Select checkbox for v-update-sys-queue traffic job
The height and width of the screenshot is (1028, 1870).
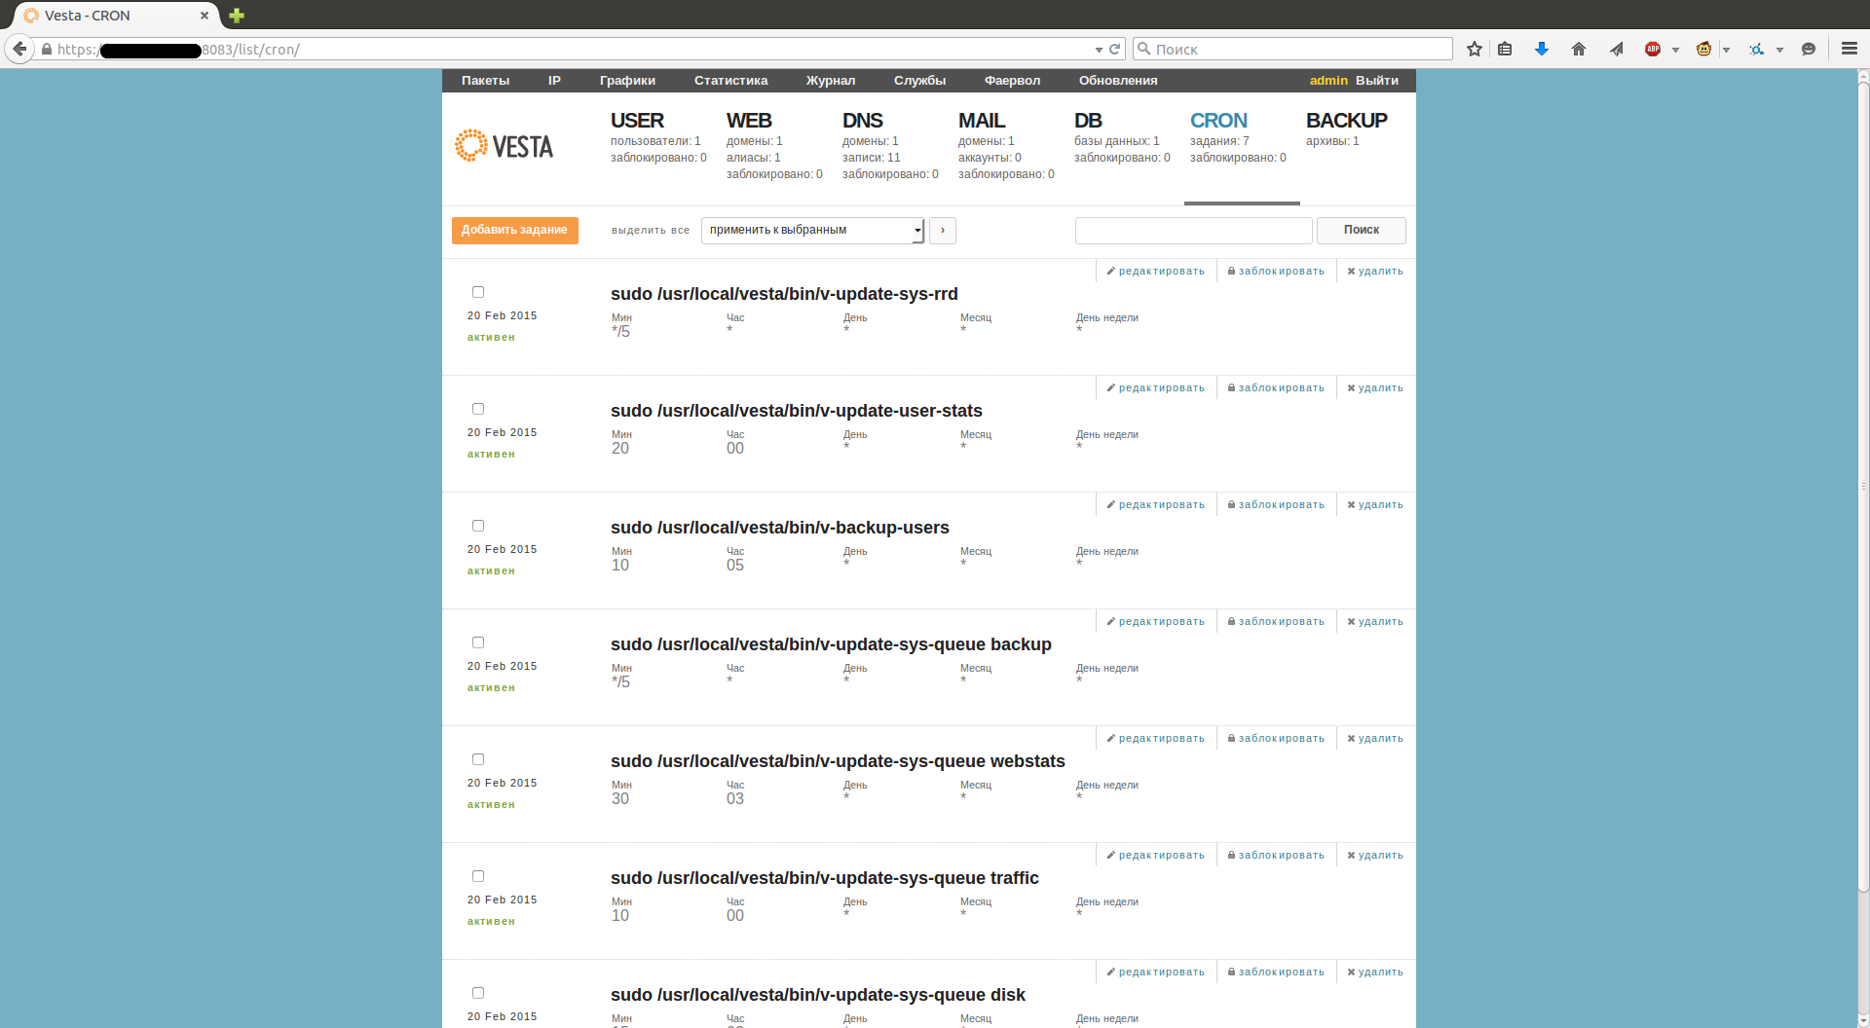[x=478, y=876]
